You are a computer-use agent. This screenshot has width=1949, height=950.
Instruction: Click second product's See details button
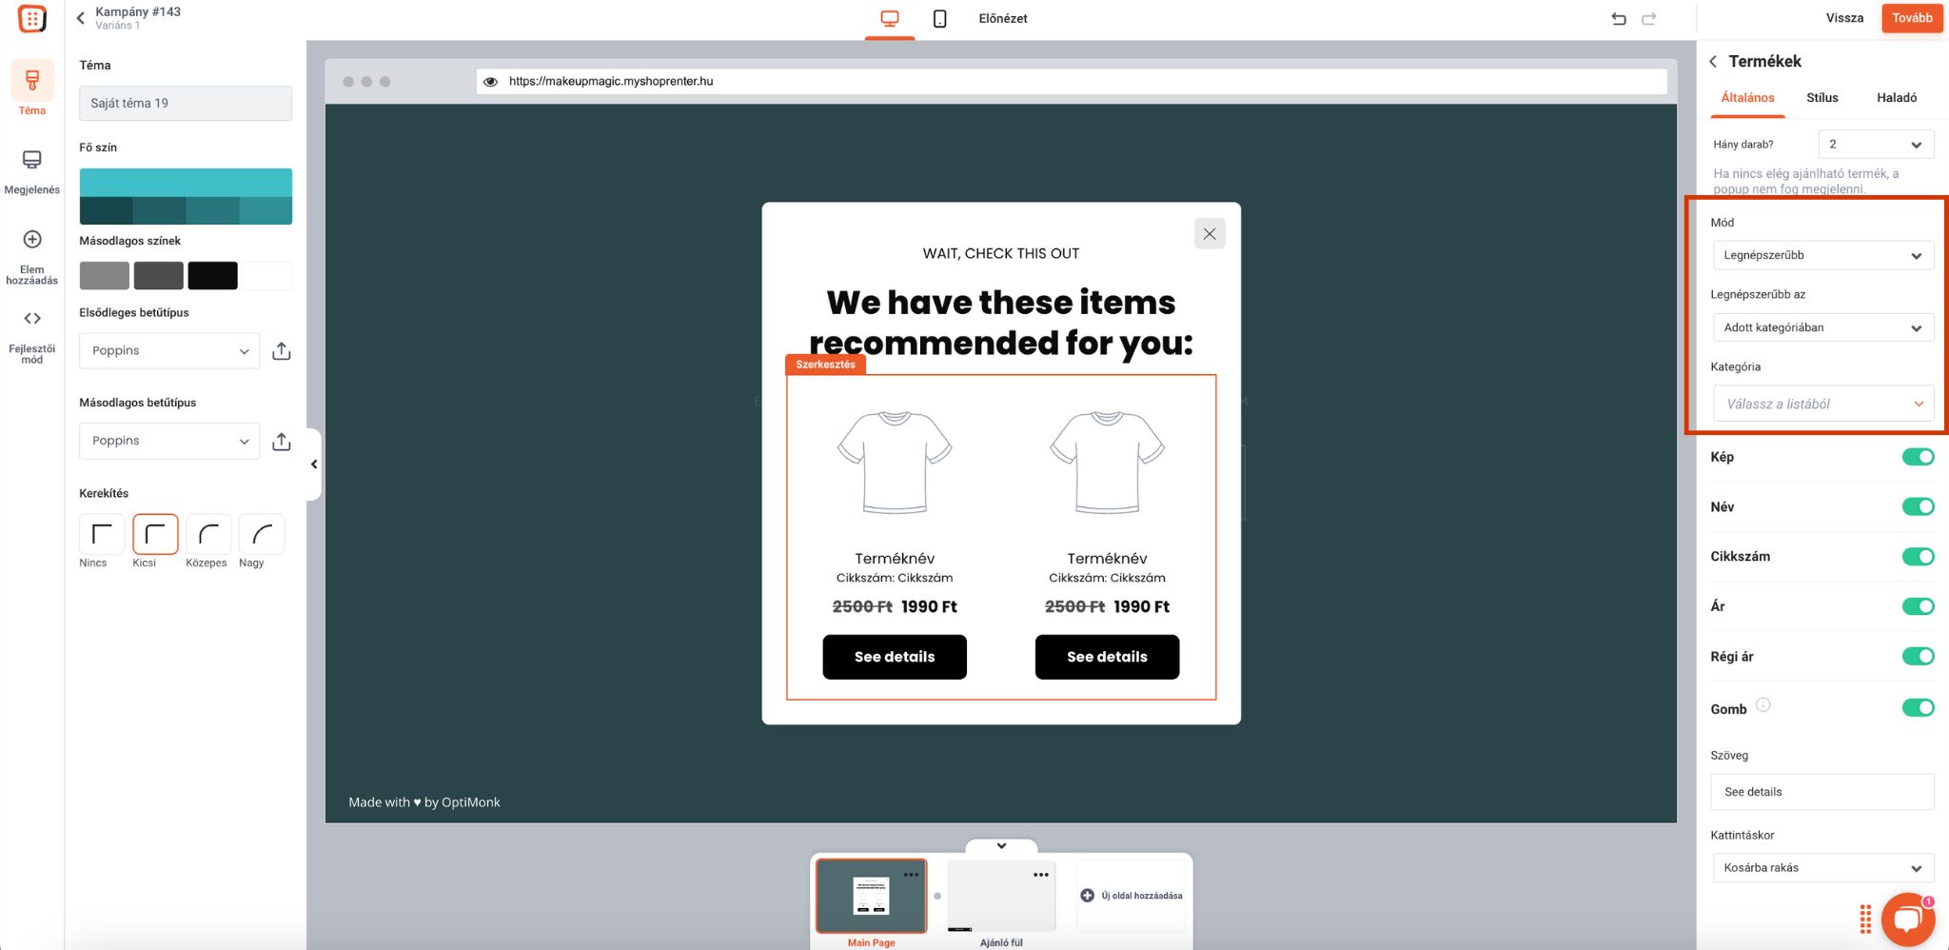tap(1107, 657)
